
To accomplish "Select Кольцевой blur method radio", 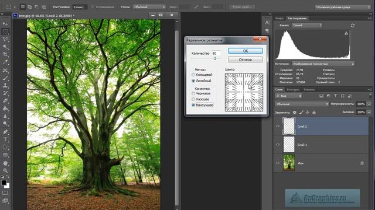I will (193, 75).
